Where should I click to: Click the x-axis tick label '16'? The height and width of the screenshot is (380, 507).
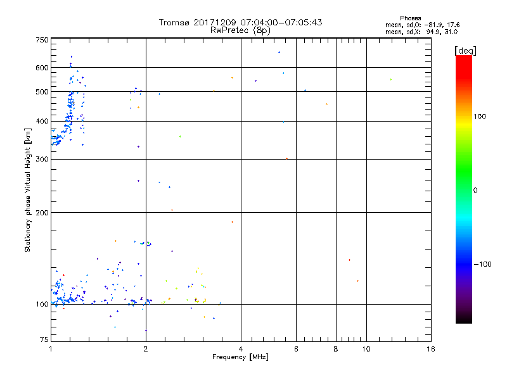coord(431,349)
